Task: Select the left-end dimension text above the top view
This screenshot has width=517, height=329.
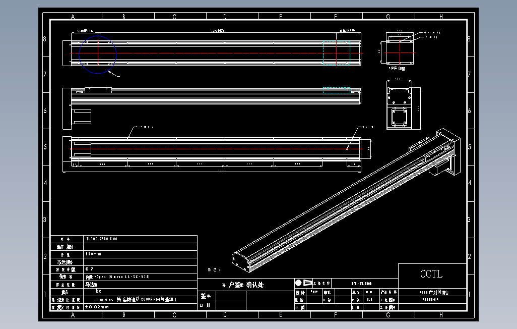Action: click(85, 31)
